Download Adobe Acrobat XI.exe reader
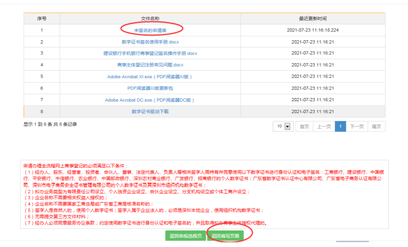 tap(150, 76)
